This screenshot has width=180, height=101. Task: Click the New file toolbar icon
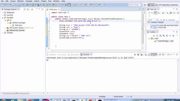(x=3, y=5)
